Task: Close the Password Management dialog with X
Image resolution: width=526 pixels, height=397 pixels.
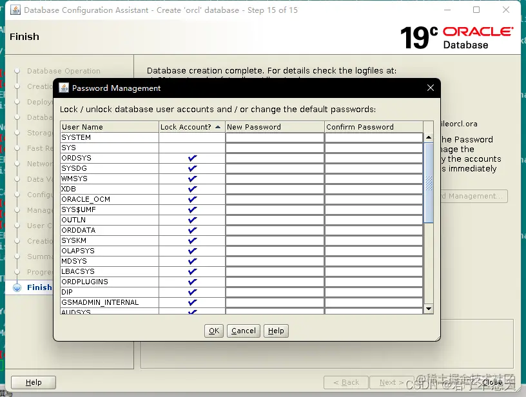Action: click(x=431, y=88)
